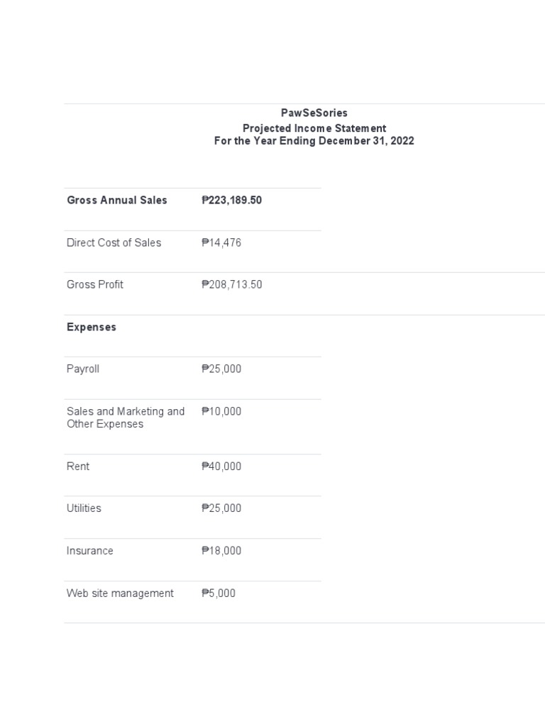Select the Projected Income Statement heading
The height and width of the screenshot is (726, 545).
[x=314, y=128]
